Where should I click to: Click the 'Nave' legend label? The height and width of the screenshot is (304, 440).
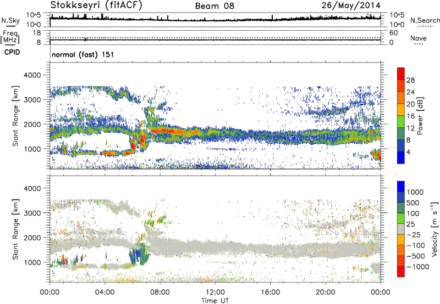tap(419, 38)
